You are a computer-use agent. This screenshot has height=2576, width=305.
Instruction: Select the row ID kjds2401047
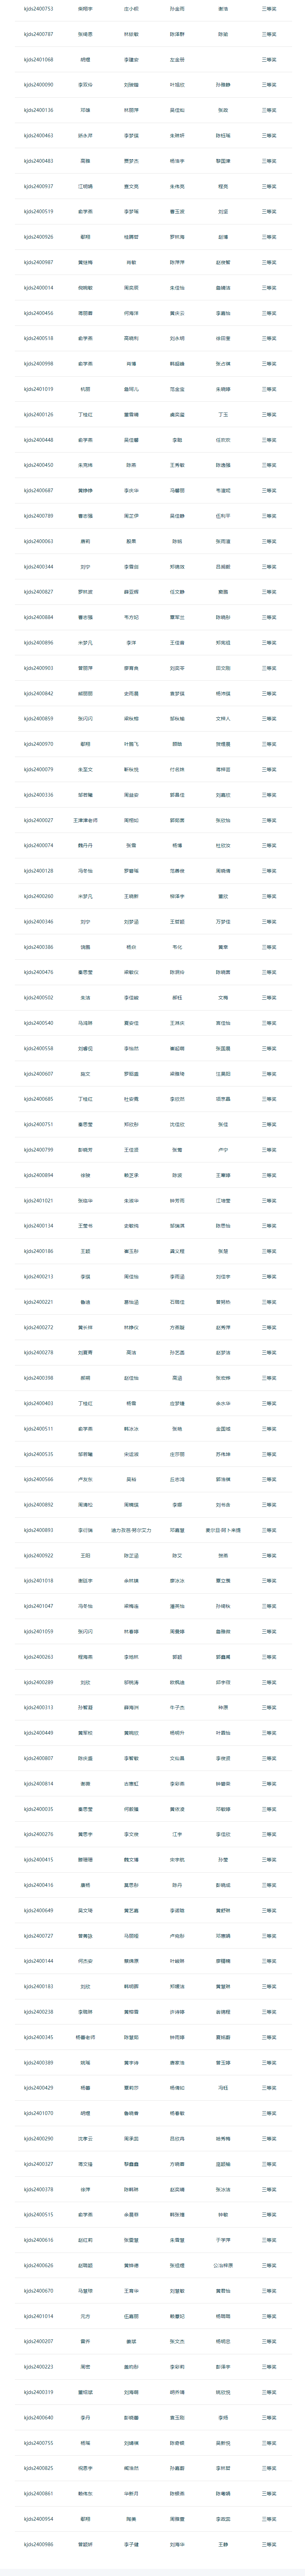click(x=38, y=1606)
